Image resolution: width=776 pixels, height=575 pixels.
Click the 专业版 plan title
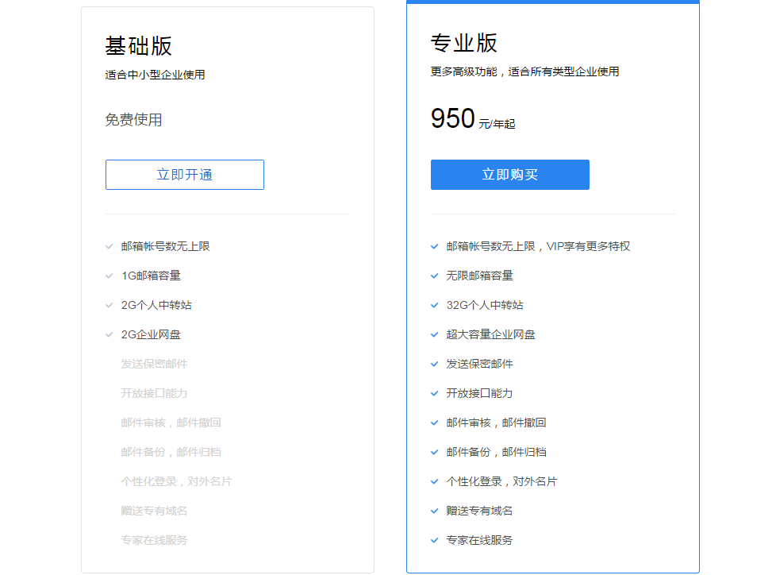[x=463, y=43]
